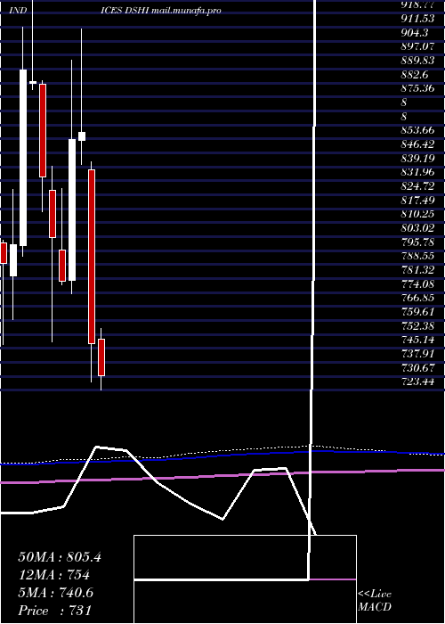Click the 839.19 price label
445x624 pixels.
point(417,158)
